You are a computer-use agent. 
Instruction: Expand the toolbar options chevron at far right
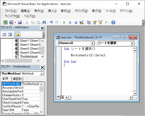pyautogui.click(x=143, y=23)
